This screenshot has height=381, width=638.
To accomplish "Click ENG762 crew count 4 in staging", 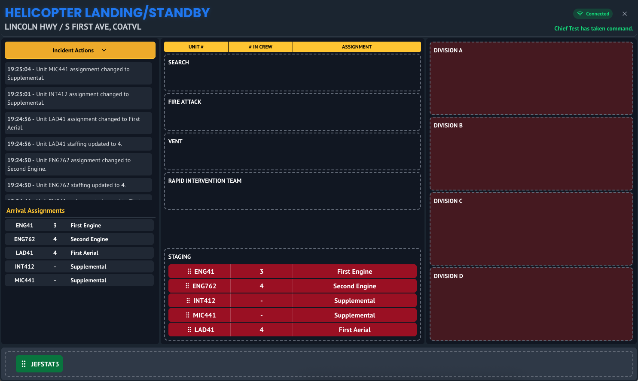I will (x=262, y=286).
